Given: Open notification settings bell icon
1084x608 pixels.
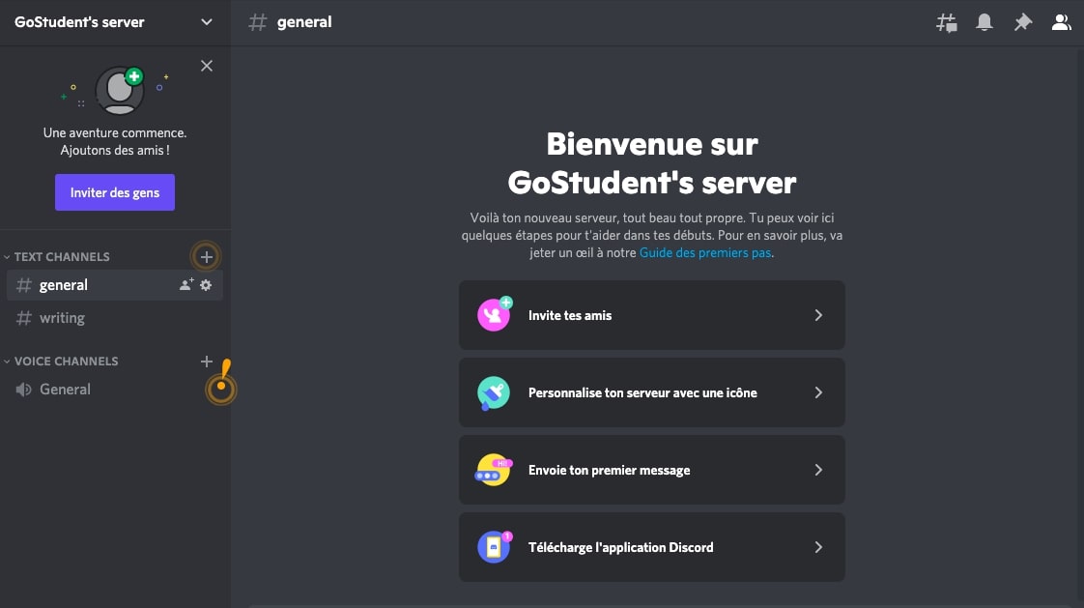Looking at the screenshot, I should (984, 22).
